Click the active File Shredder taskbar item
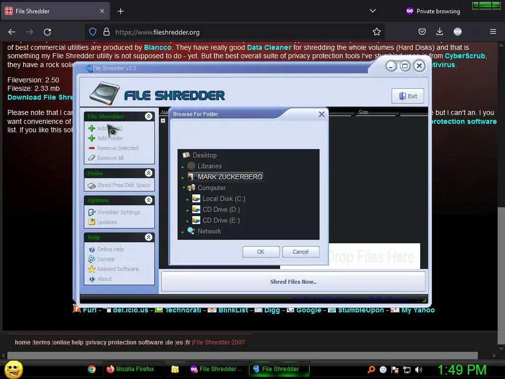This screenshot has height=379, width=505. click(279, 369)
